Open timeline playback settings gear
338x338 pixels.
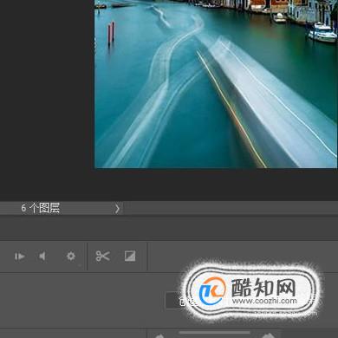[x=71, y=257]
